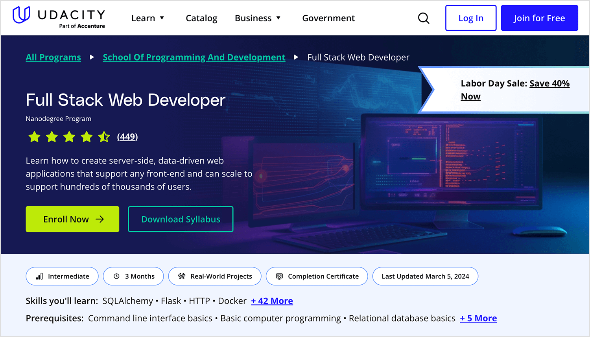Click Relational database basics text
Image resolution: width=590 pixels, height=337 pixels.
(402, 318)
